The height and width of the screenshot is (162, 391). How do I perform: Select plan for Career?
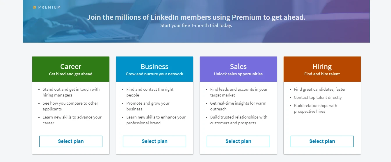coord(71,141)
